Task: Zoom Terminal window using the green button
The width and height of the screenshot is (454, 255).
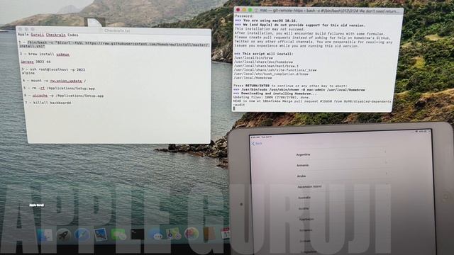Action: tap(250, 10)
